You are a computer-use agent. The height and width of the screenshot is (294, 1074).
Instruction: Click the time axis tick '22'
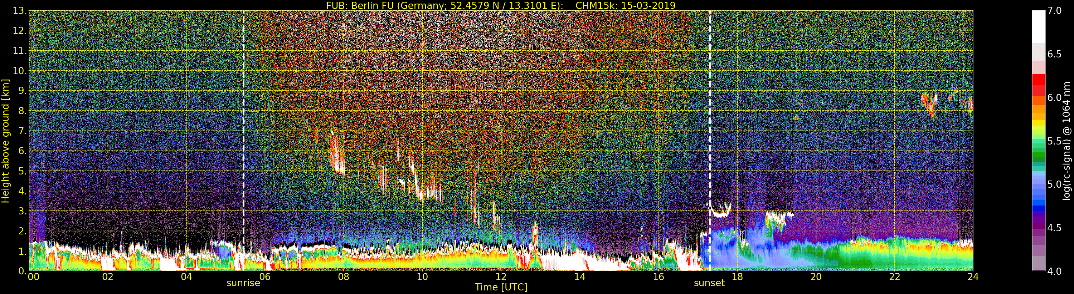[x=895, y=277]
